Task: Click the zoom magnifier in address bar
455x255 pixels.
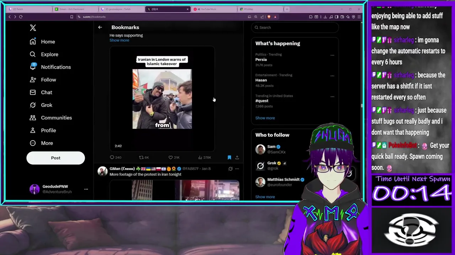Action: pos(256,17)
